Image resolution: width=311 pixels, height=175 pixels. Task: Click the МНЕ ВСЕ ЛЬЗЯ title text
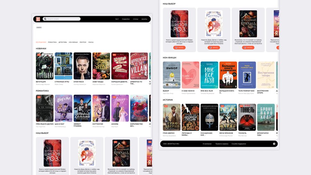[207, 91]
